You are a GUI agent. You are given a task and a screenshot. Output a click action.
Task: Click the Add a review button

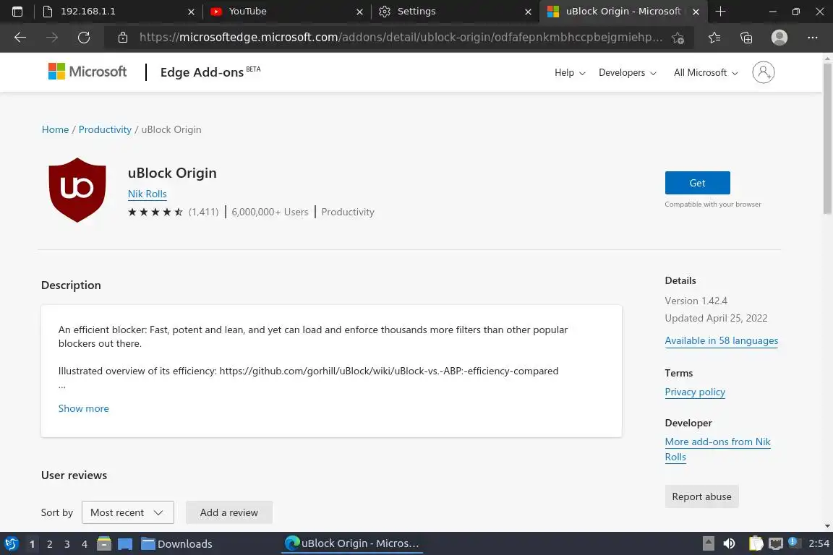coord(229,512)
